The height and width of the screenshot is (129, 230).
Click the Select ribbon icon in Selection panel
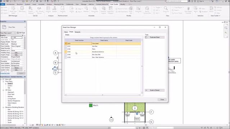[195, 10]
